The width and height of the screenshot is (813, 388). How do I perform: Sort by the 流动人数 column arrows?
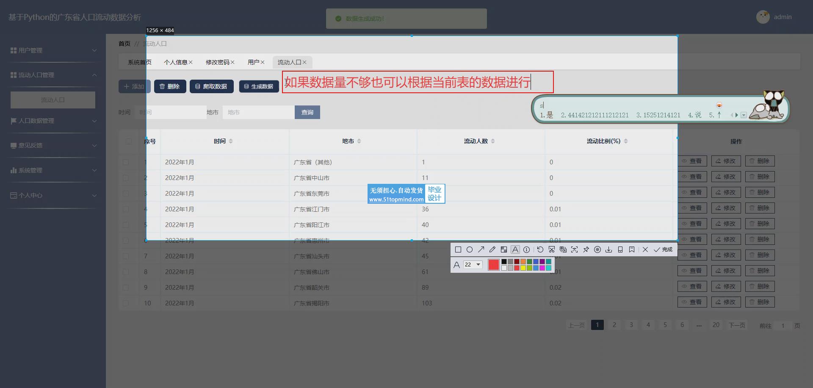click(493, 141)
